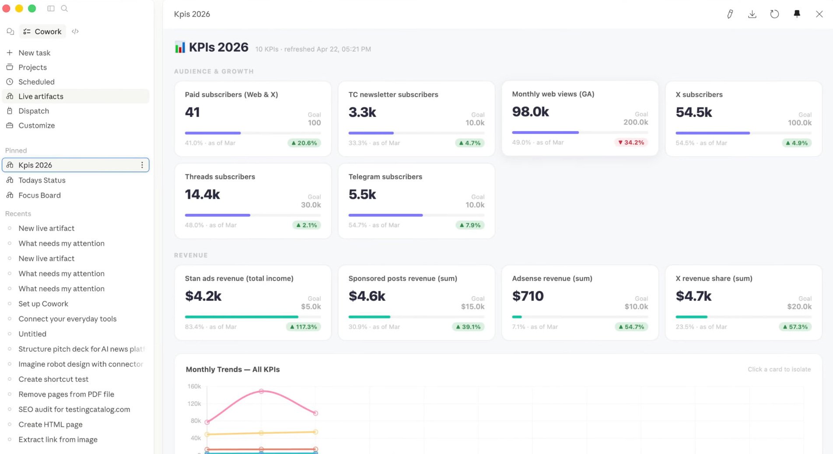833x454 pixels.
Task: Download the Kpis 2026 artifact
Action: click(752, 14)
